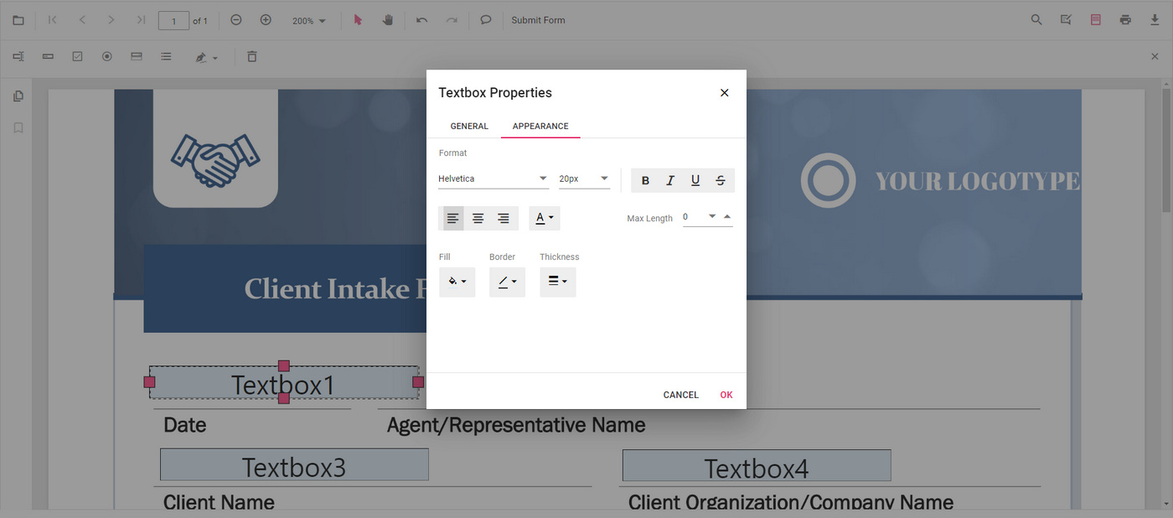This screenshot has height=518, width=1173.
Task: Show the page thumbnails panel
Action: point(18,96)
